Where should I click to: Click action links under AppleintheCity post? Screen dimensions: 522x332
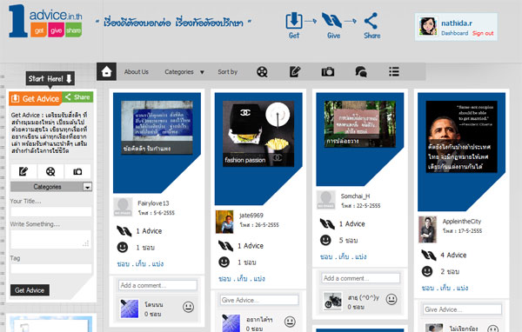pyautogui.click(x=445, y=288)
